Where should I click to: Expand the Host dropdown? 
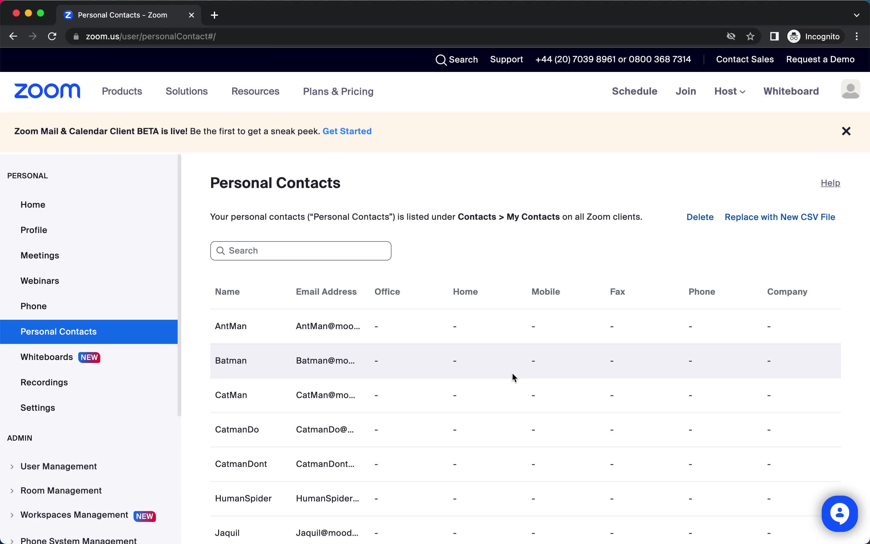click(730, 91)
